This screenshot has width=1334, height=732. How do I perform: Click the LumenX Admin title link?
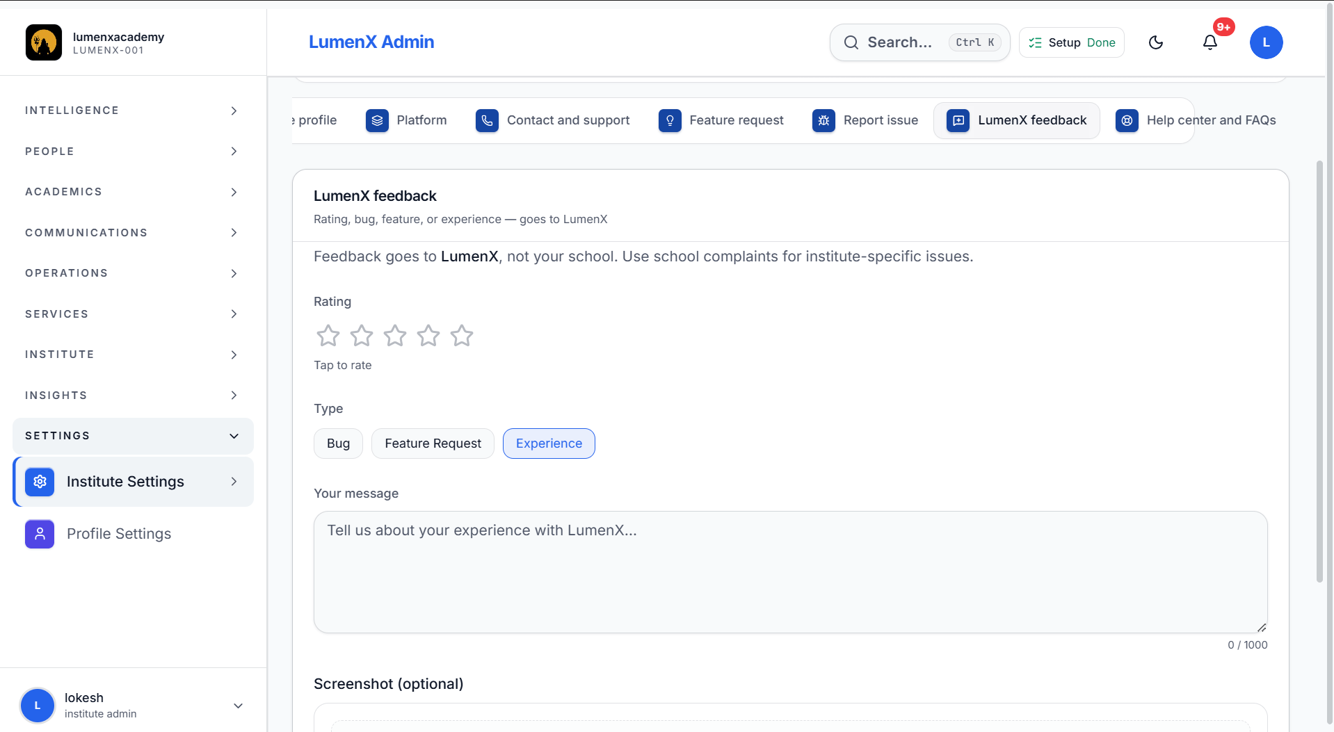click(371, 42)
